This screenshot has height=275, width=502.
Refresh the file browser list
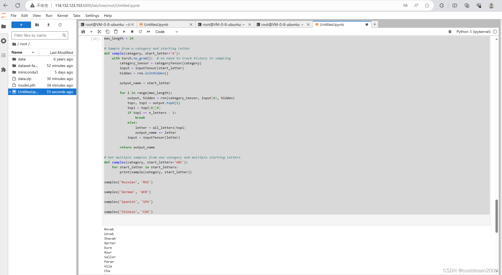60,25
